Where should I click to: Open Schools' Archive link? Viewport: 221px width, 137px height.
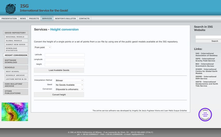(x=16, y=75)
